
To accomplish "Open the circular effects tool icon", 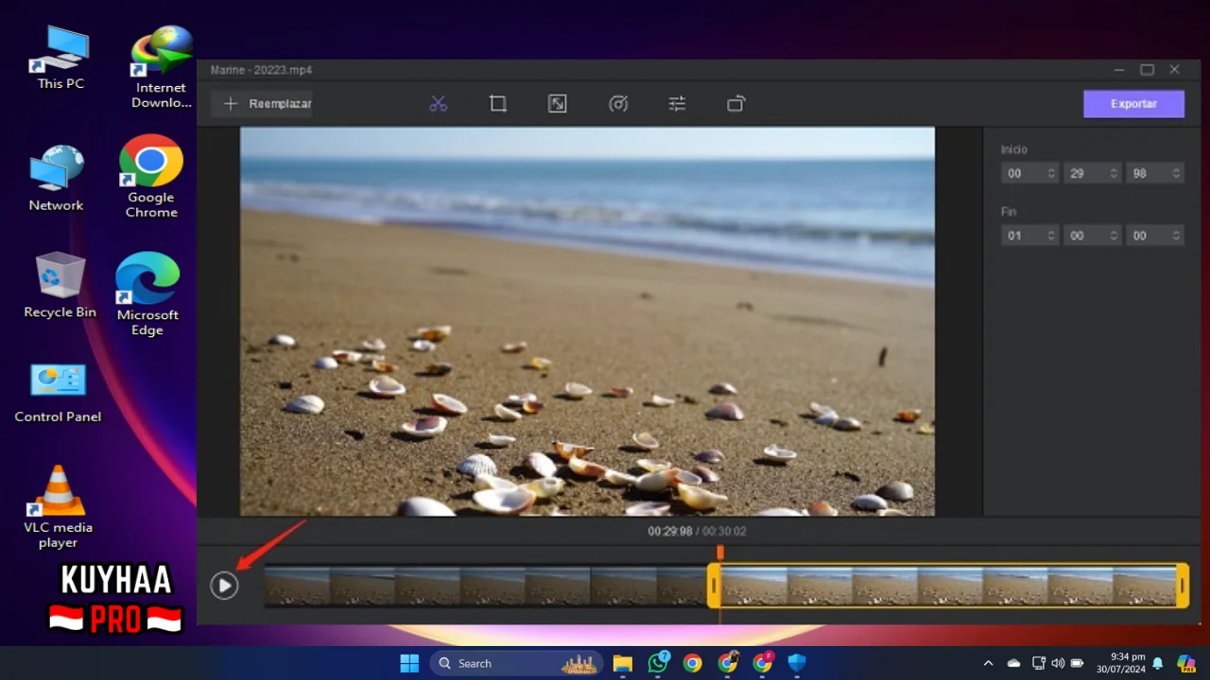I will point(618,104).
